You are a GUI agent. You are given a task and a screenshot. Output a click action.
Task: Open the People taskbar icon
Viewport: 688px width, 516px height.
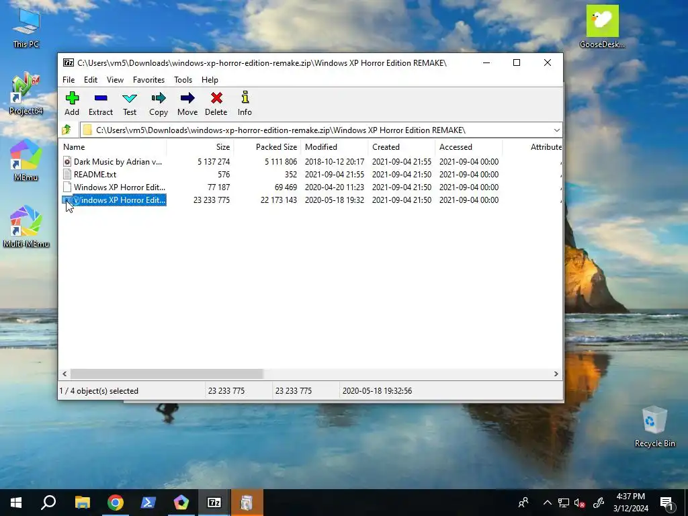coord(523,503)
